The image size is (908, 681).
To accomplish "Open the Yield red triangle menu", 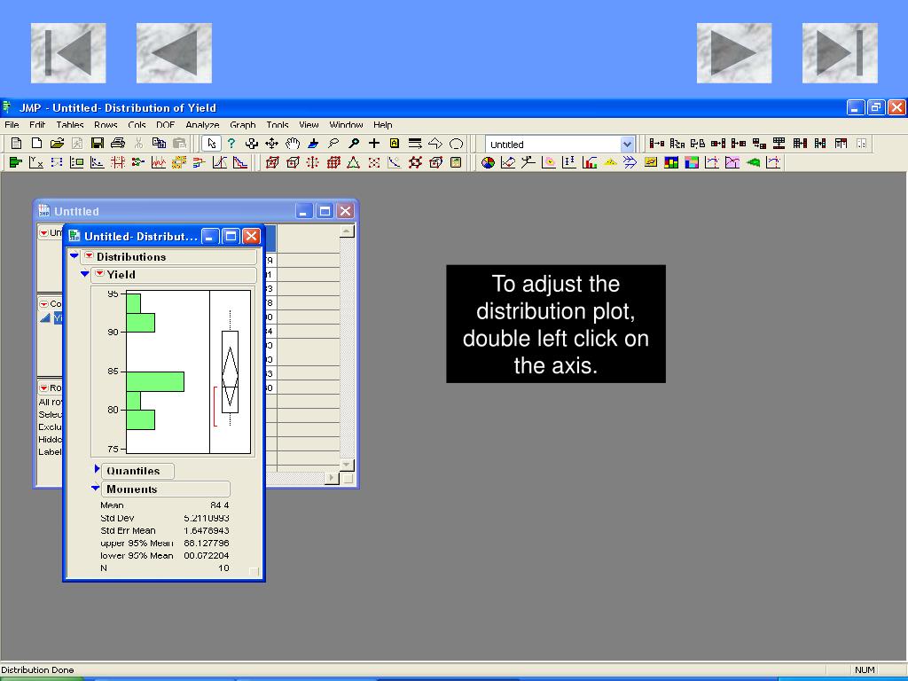I will [99, 273].
